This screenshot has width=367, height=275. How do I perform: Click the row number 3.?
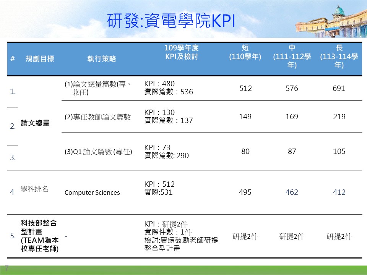13,158
